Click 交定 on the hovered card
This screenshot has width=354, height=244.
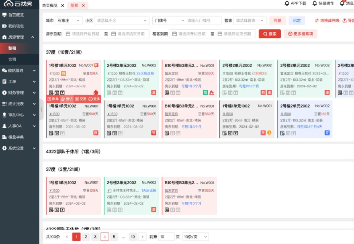(x=81, y=99)
